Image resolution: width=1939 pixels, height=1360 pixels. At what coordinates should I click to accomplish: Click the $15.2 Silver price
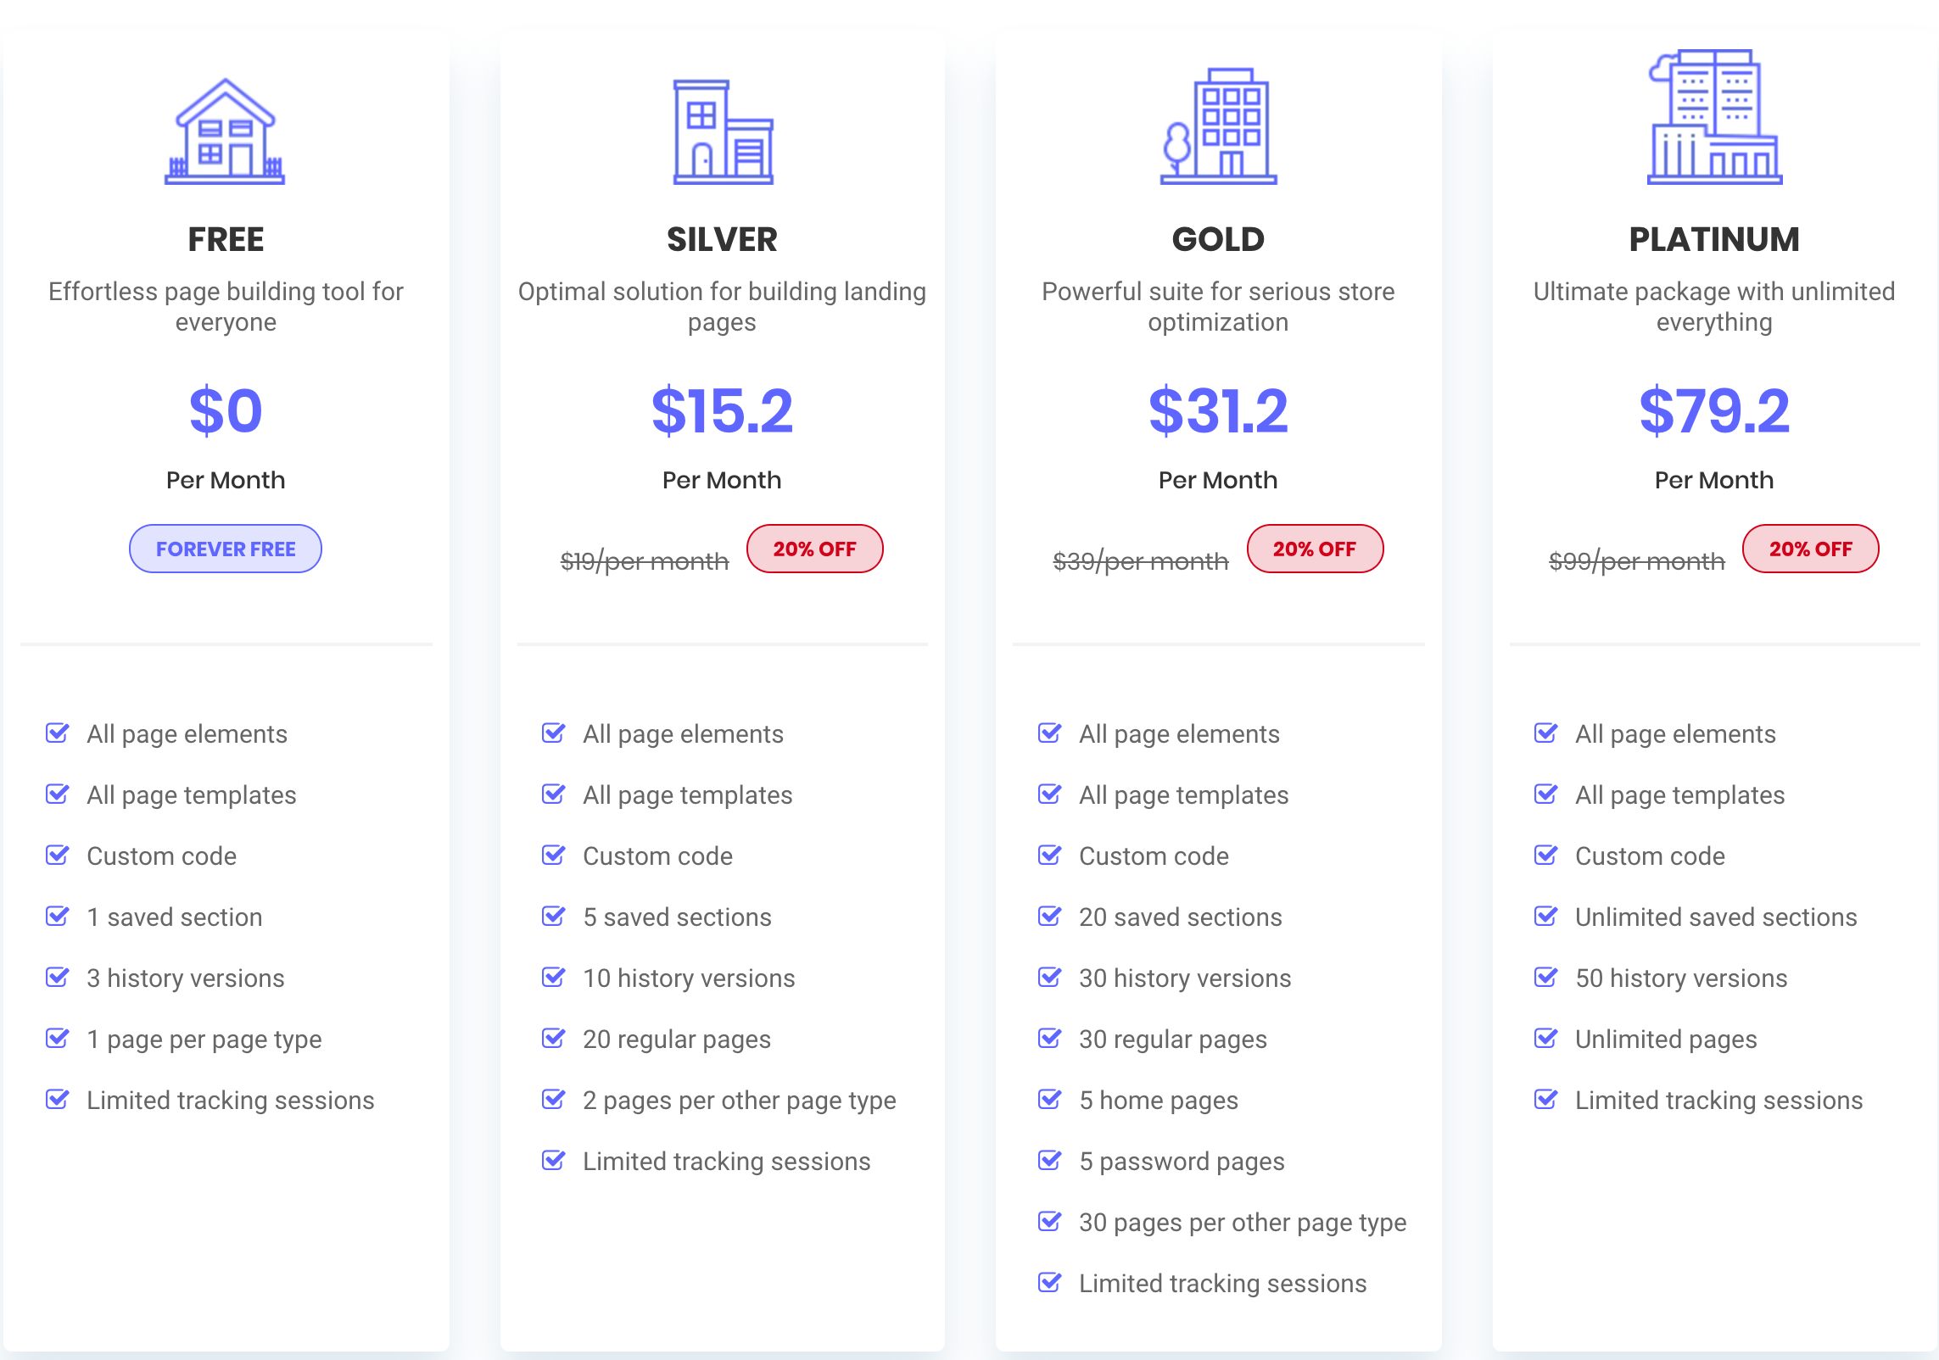723,410
